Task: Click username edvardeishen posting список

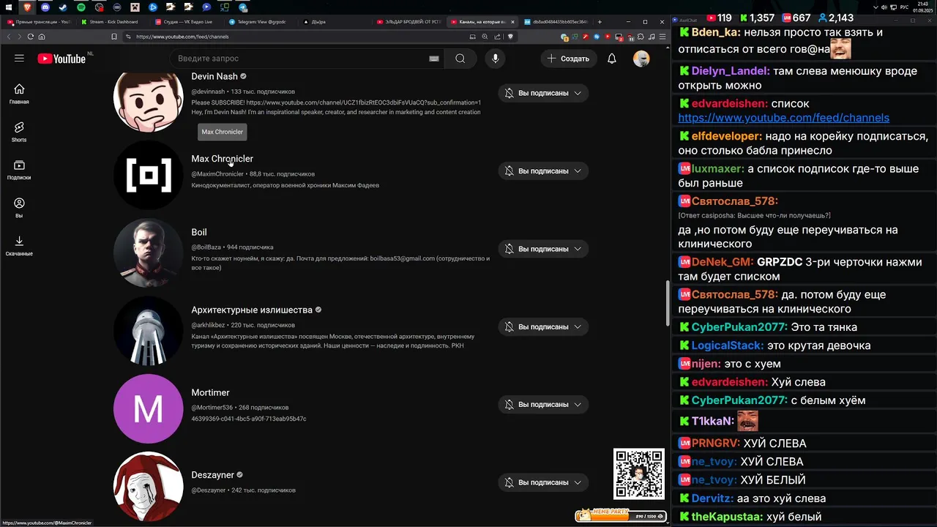Action: [729, 104]
